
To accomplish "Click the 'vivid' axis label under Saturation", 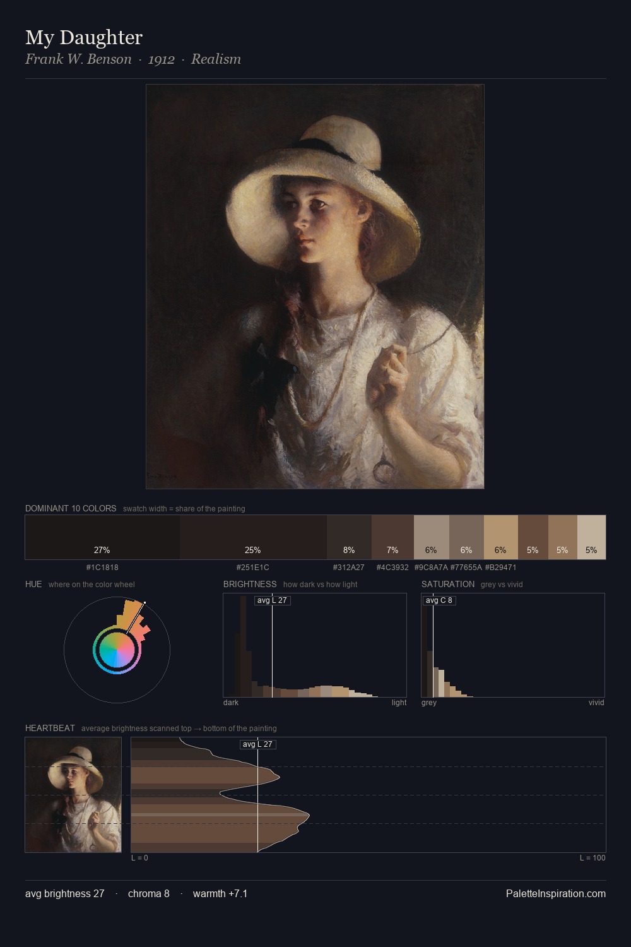I will click(x=596, y=702).
